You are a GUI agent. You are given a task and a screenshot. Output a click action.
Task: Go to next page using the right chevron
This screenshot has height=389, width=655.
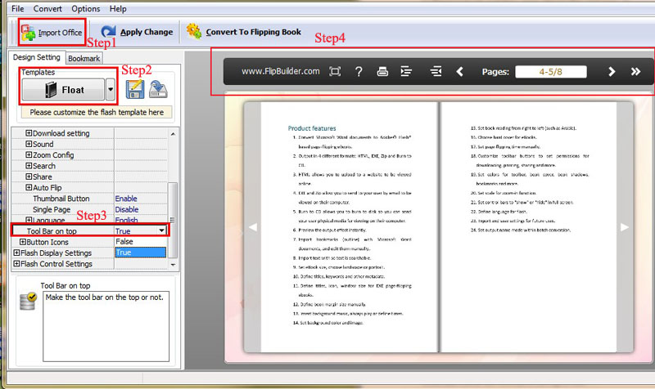612,72
